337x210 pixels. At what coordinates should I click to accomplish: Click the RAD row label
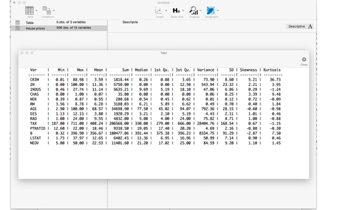pos(34,119)
